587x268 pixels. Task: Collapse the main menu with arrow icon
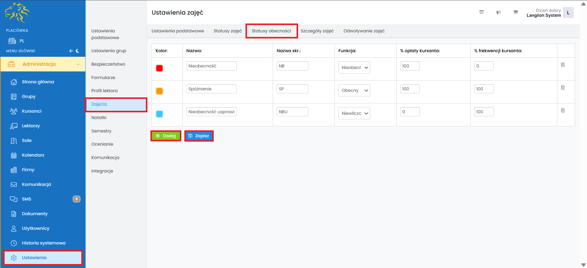71,51
